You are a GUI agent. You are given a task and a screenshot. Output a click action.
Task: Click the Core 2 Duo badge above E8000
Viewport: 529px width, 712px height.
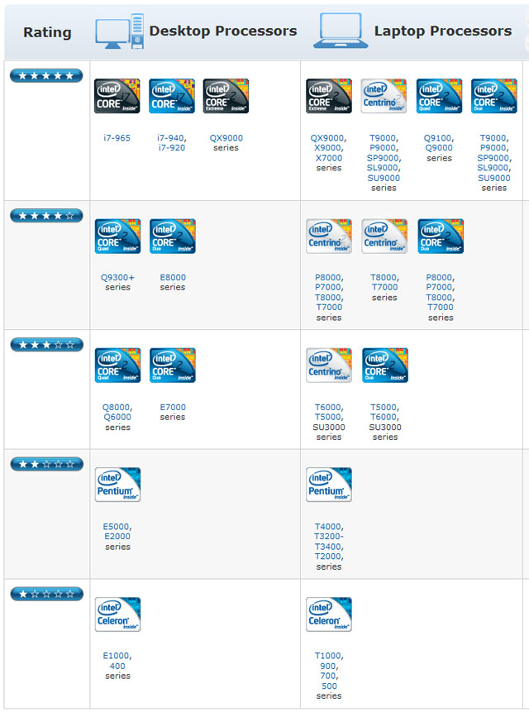(173, 237)
